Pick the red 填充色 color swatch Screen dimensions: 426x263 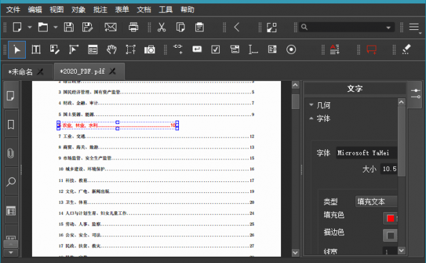[x=391, y=218]
